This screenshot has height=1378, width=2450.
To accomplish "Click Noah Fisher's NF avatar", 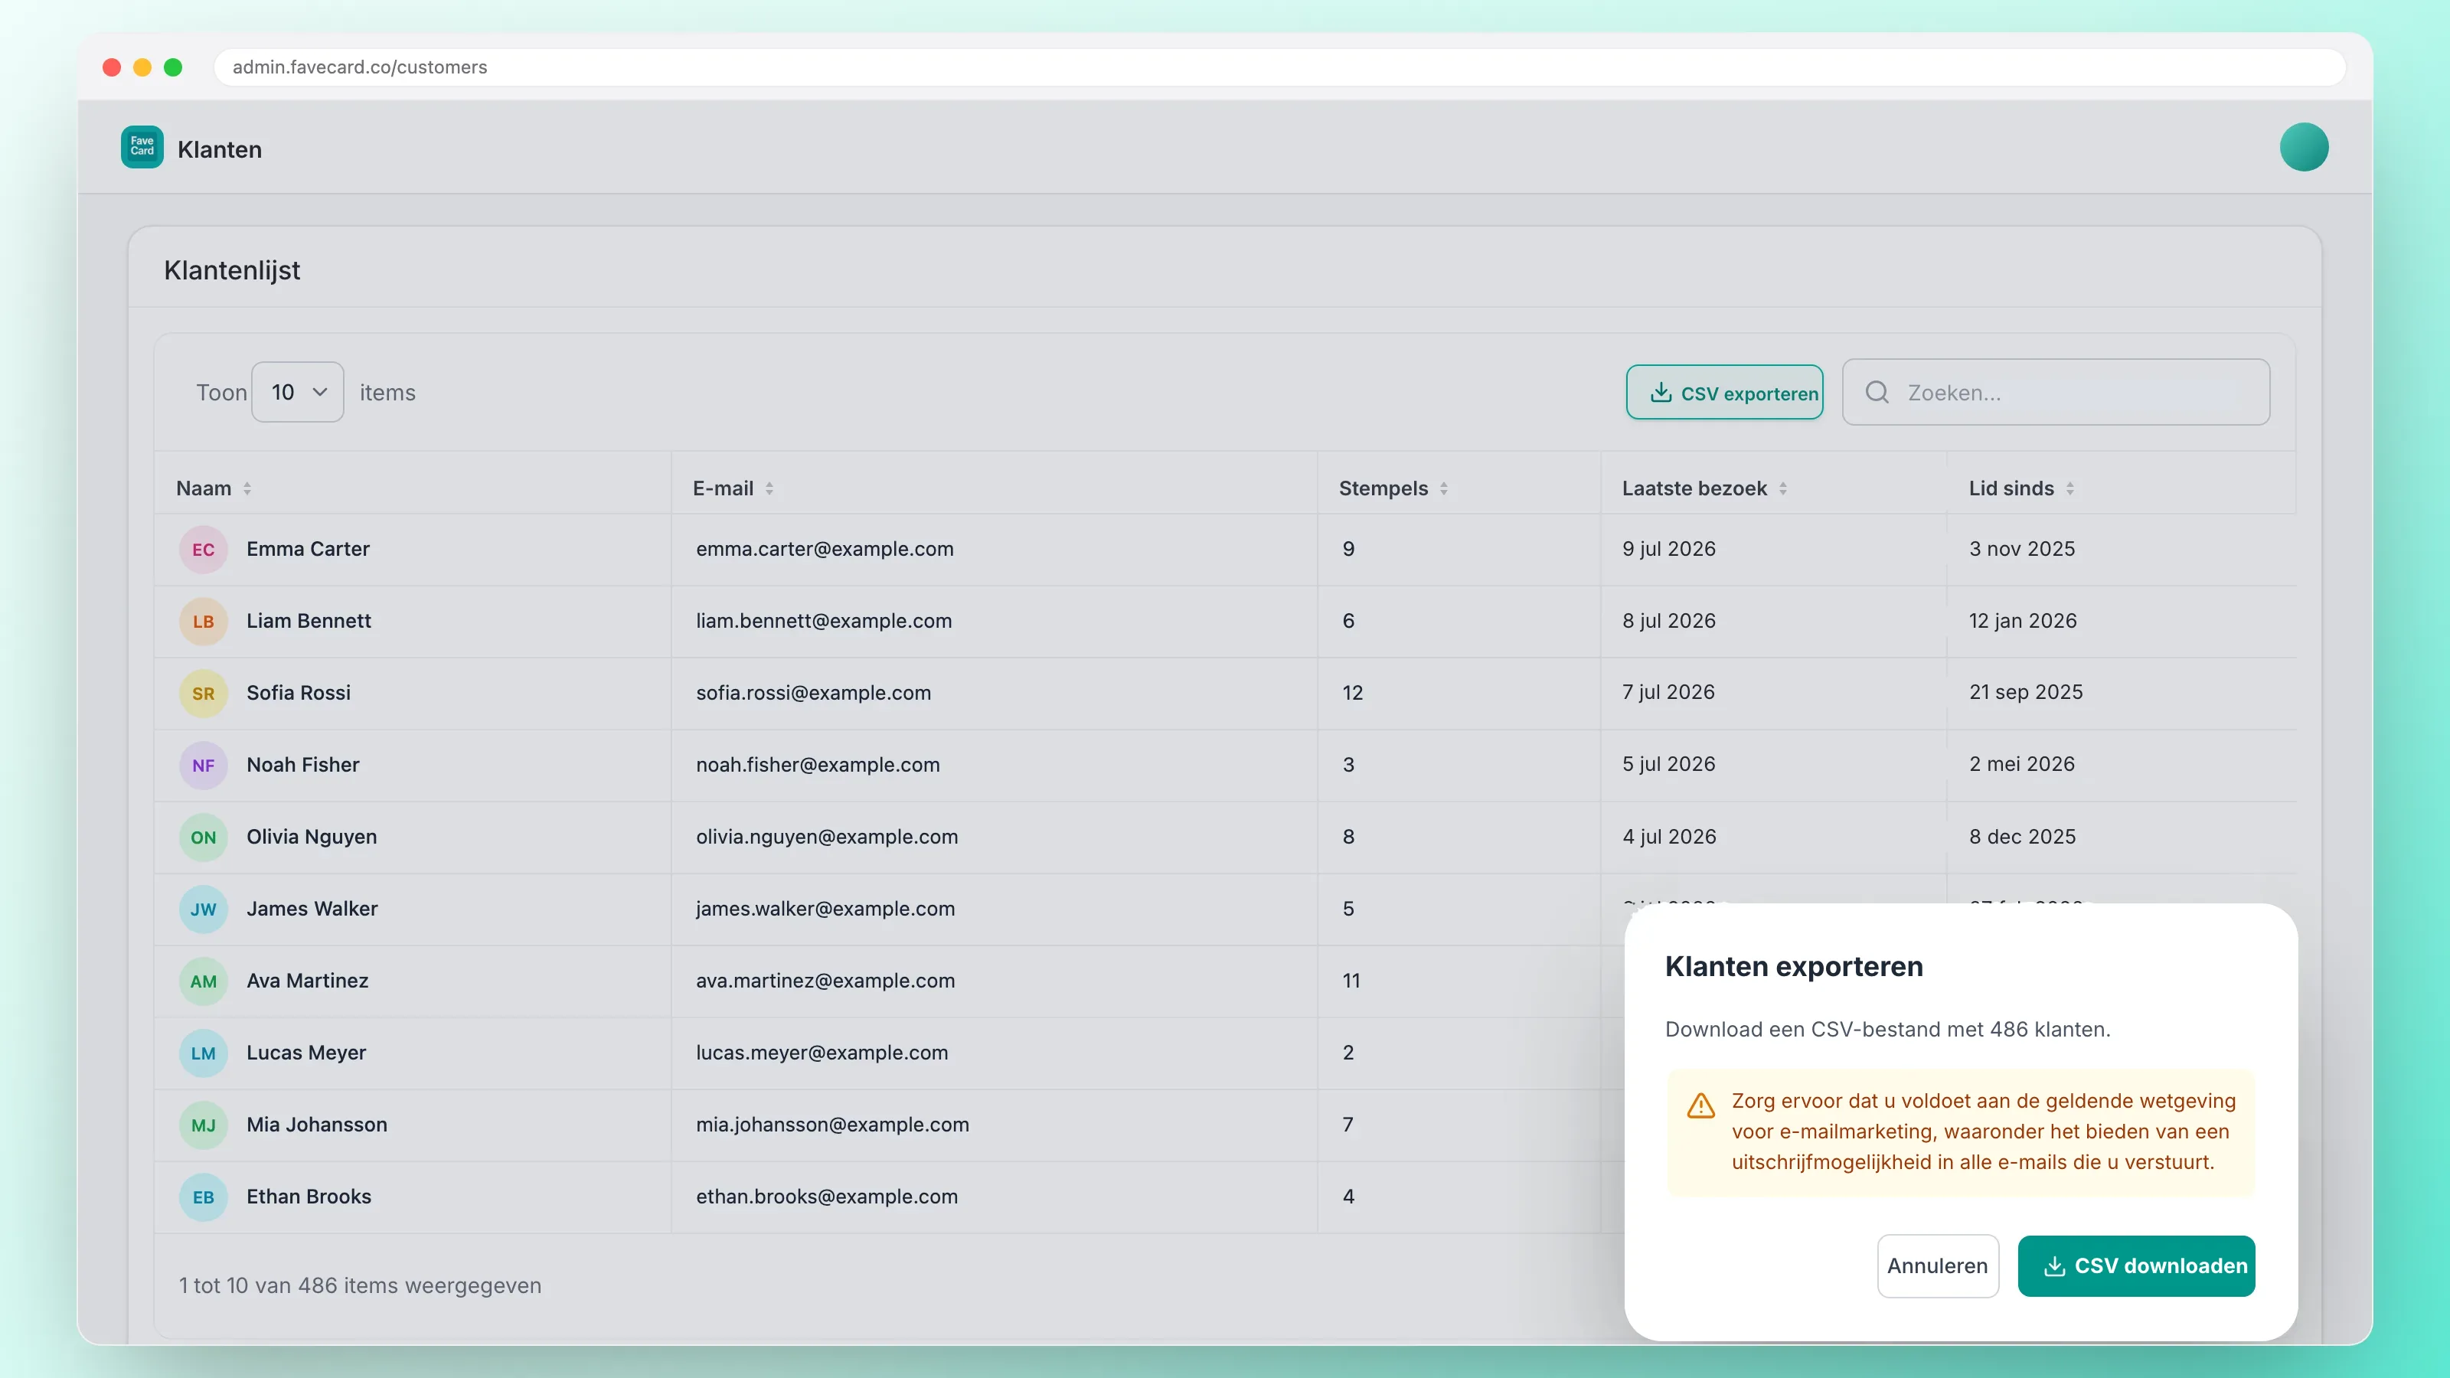I will coord(203,766).
